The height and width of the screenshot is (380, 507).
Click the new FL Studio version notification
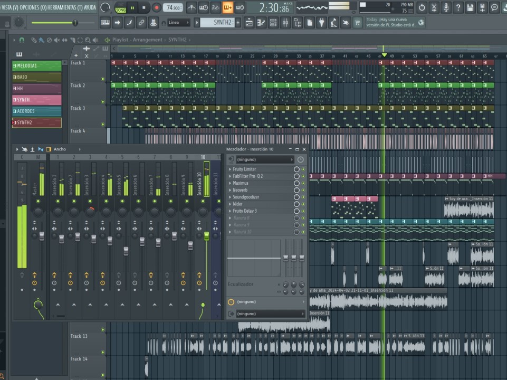point(395,22)
